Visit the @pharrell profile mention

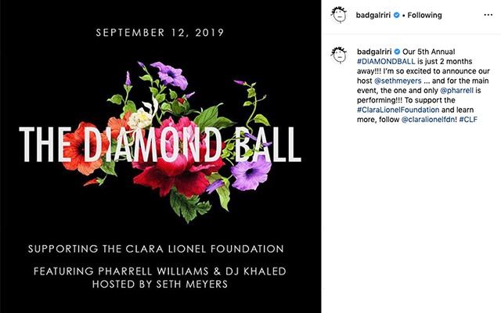pos(456,91)
